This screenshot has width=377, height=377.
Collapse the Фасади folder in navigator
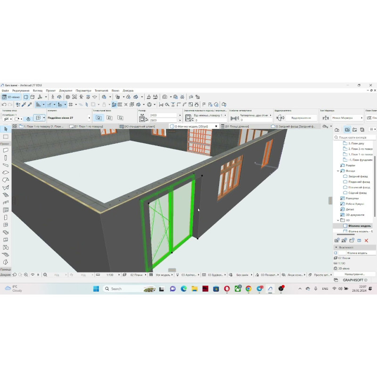point(338,171)
